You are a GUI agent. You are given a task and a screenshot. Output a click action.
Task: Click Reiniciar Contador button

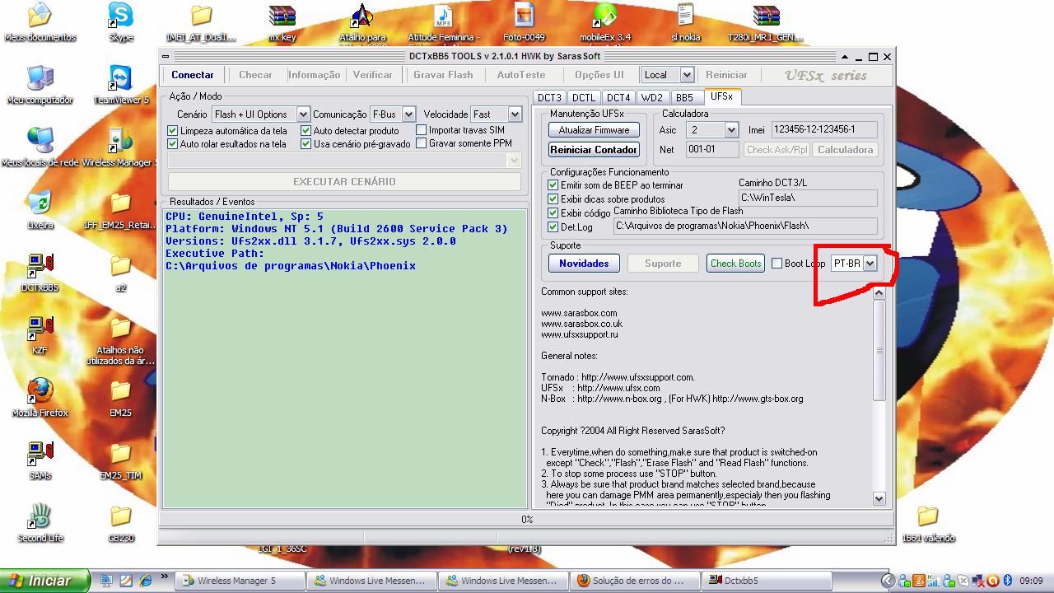click(594, 150)
